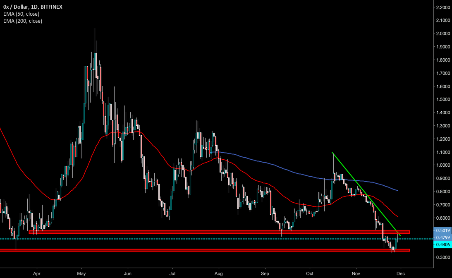Viewport: 452px width, 278px height.
Task: Click the Aug label on time axis
Action: 219,273
